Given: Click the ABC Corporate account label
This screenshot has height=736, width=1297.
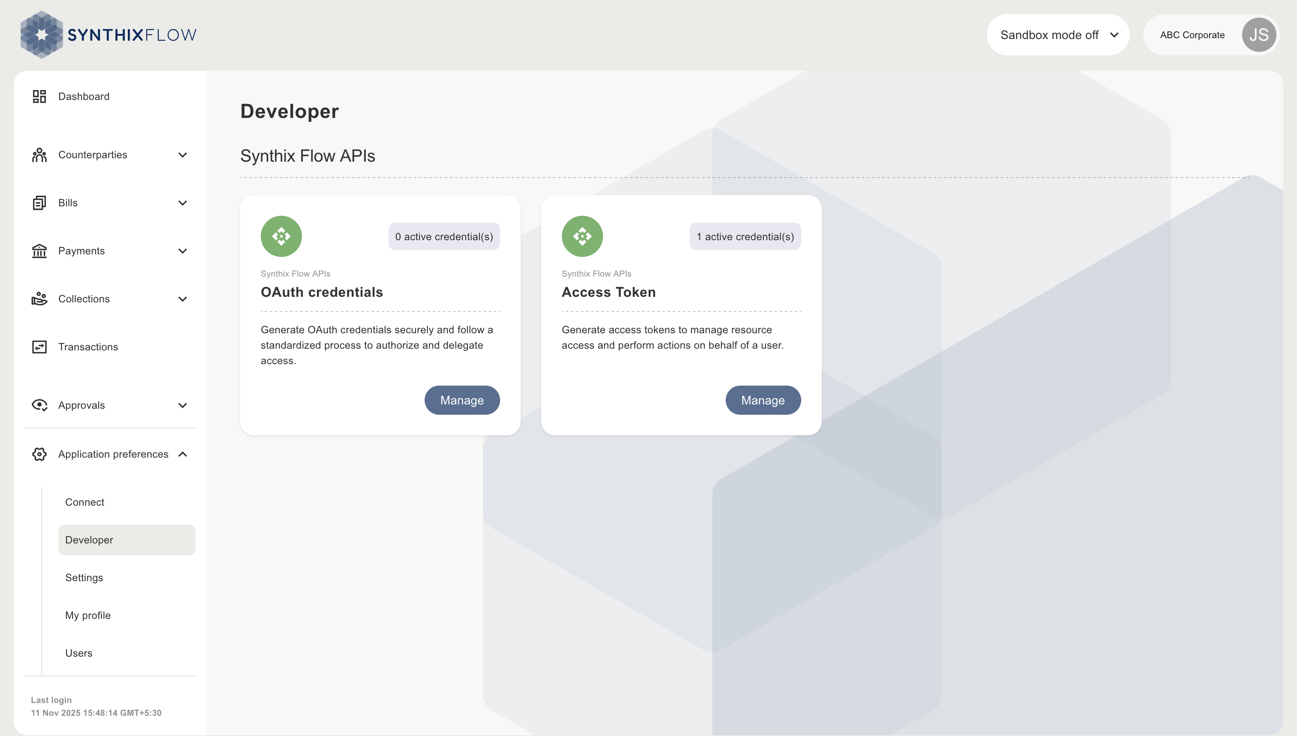Looking at the screenshot, I should 1192,35.
